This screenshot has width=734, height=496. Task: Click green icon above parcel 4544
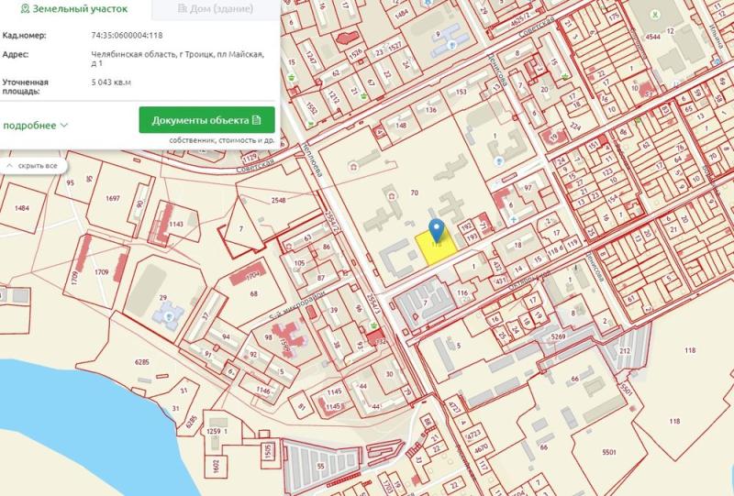point(655,16)
